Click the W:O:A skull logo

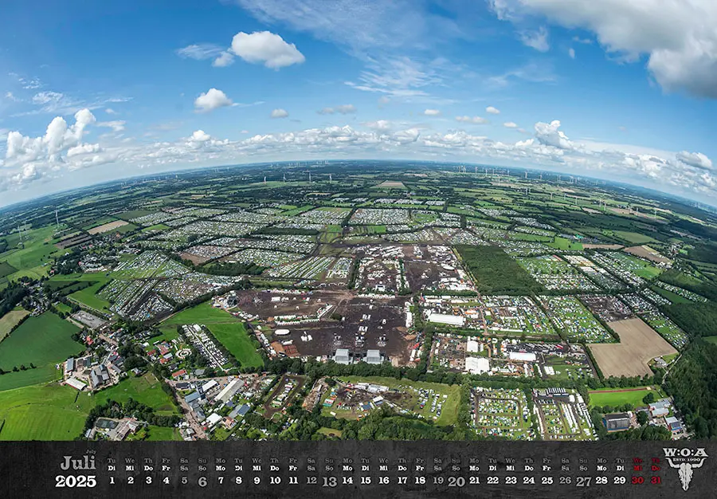click(685, 469)
